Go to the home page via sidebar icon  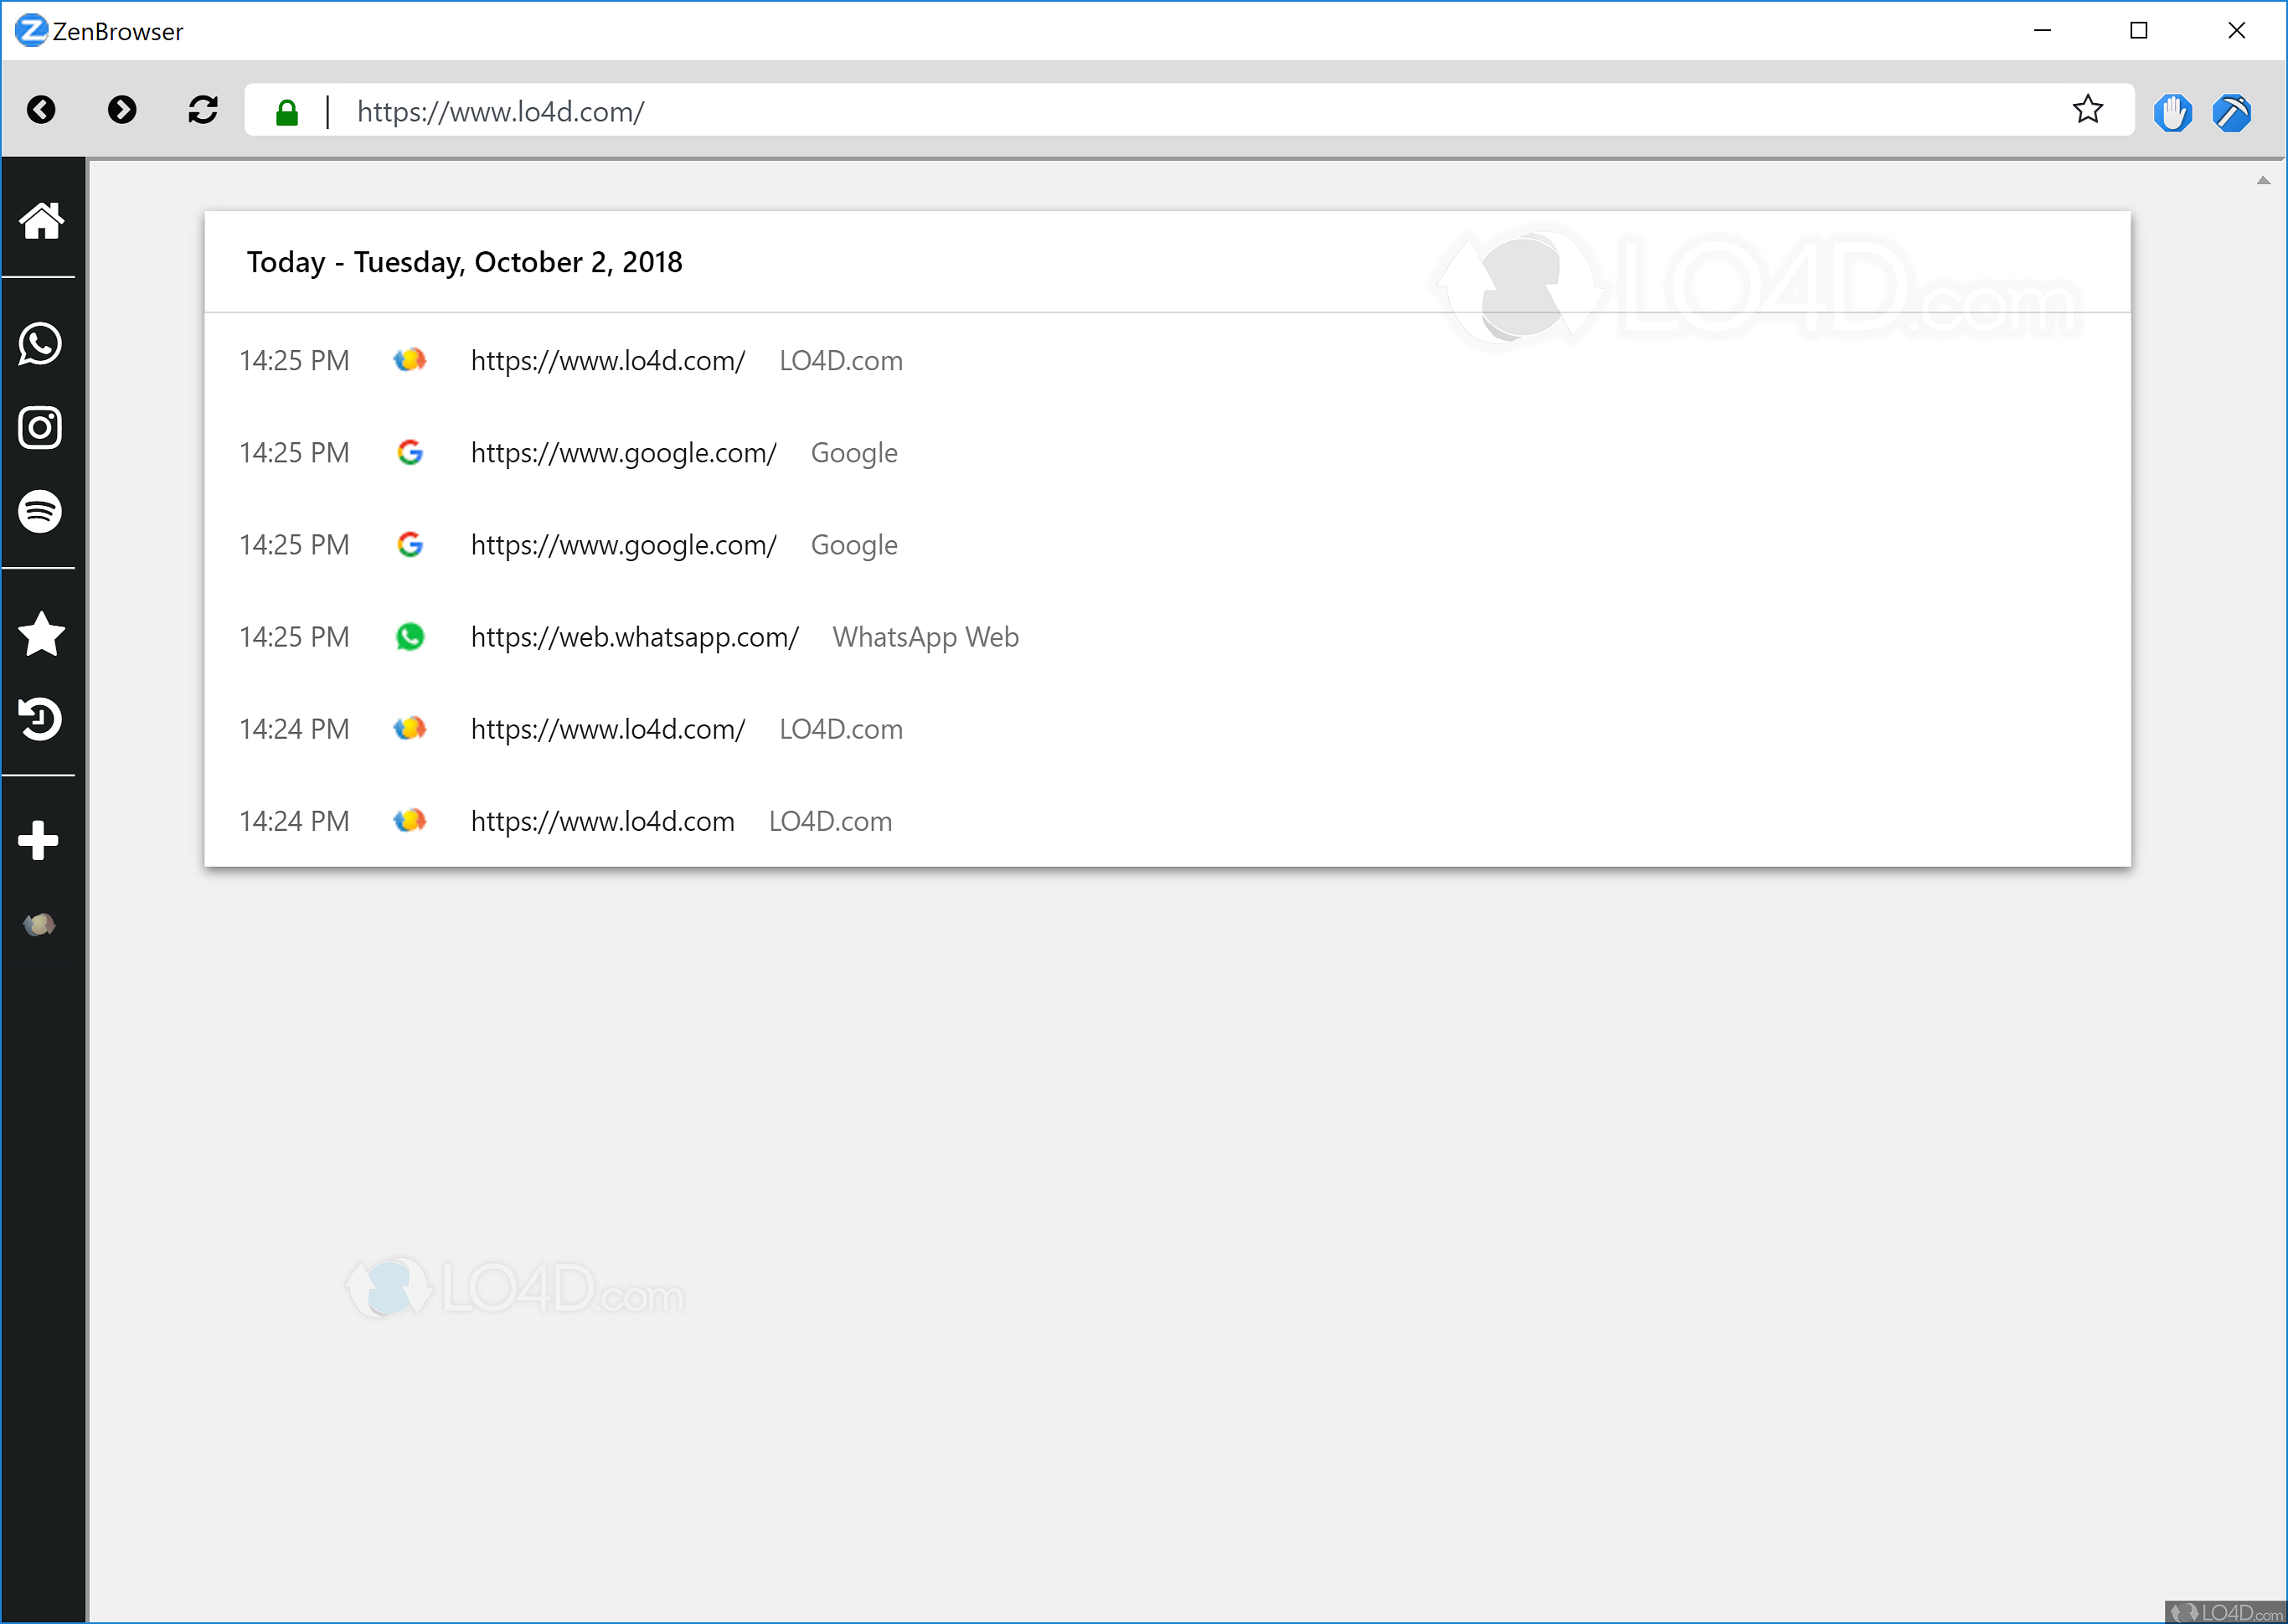pos(41,221)
